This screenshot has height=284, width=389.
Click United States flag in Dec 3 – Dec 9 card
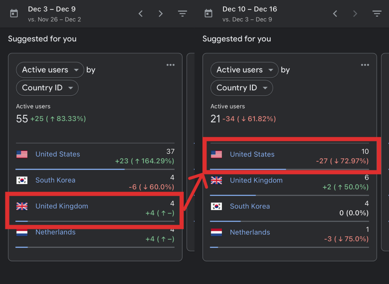(x=22, y=154)
